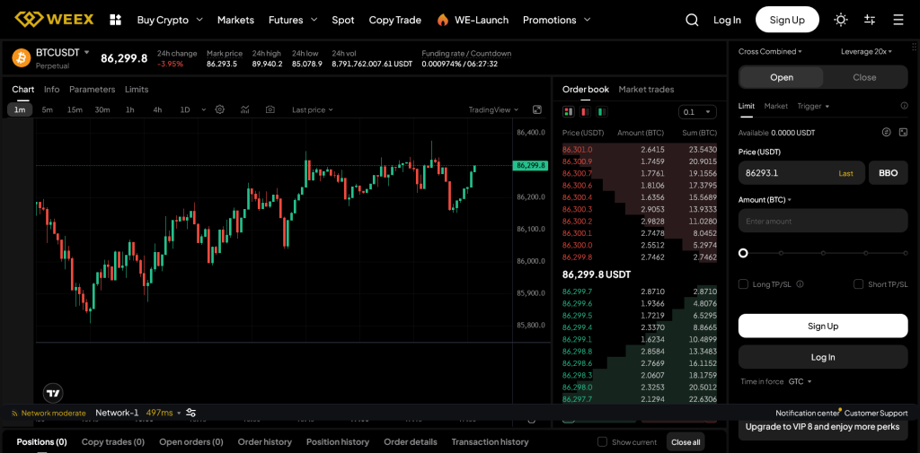Select the 5m timeframe
This screenshot has width=920, height=453.
[x=48, y=109]
